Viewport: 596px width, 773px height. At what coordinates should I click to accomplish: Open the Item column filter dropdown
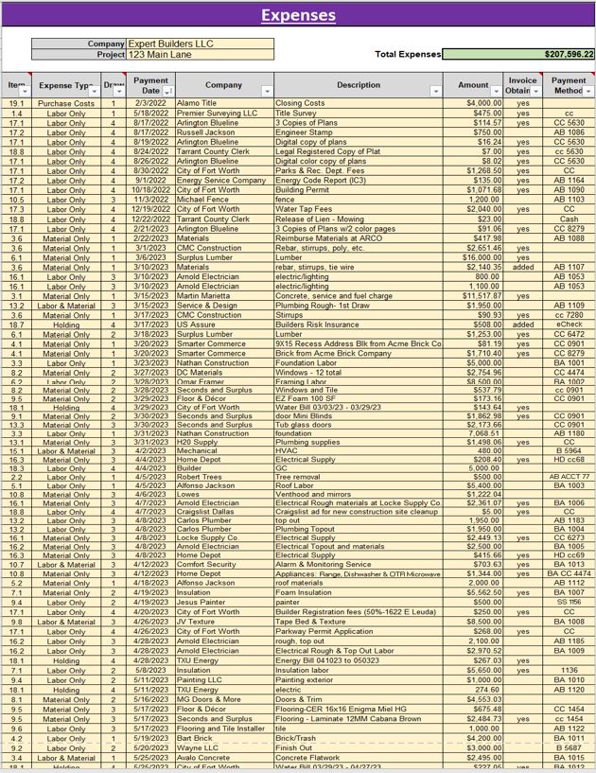click(x=25, y=92)
